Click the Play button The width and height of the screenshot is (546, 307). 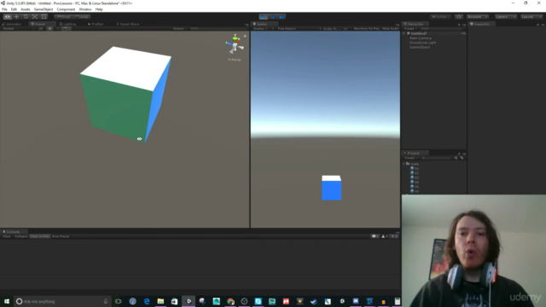264,17
